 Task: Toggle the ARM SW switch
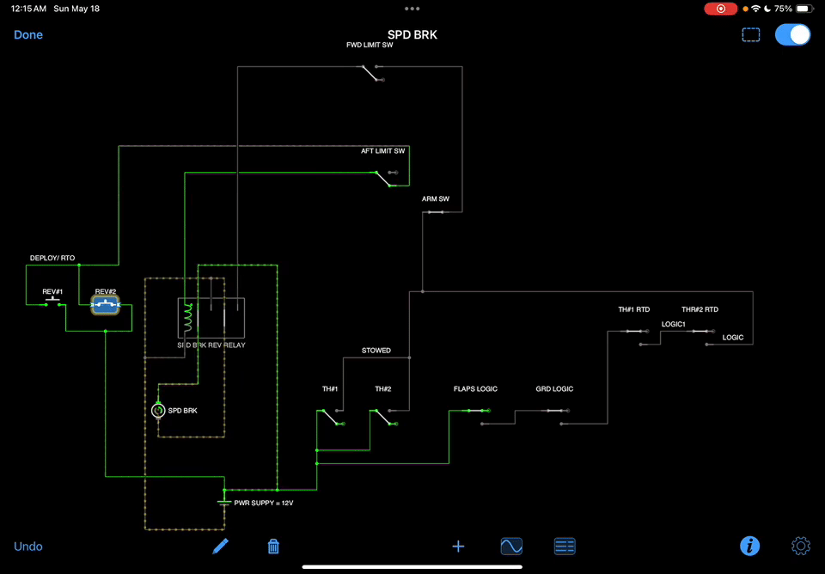click(436, 211)
